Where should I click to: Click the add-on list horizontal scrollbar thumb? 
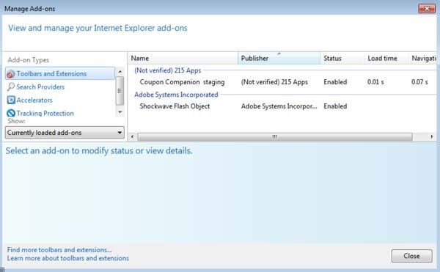[275, 137]
